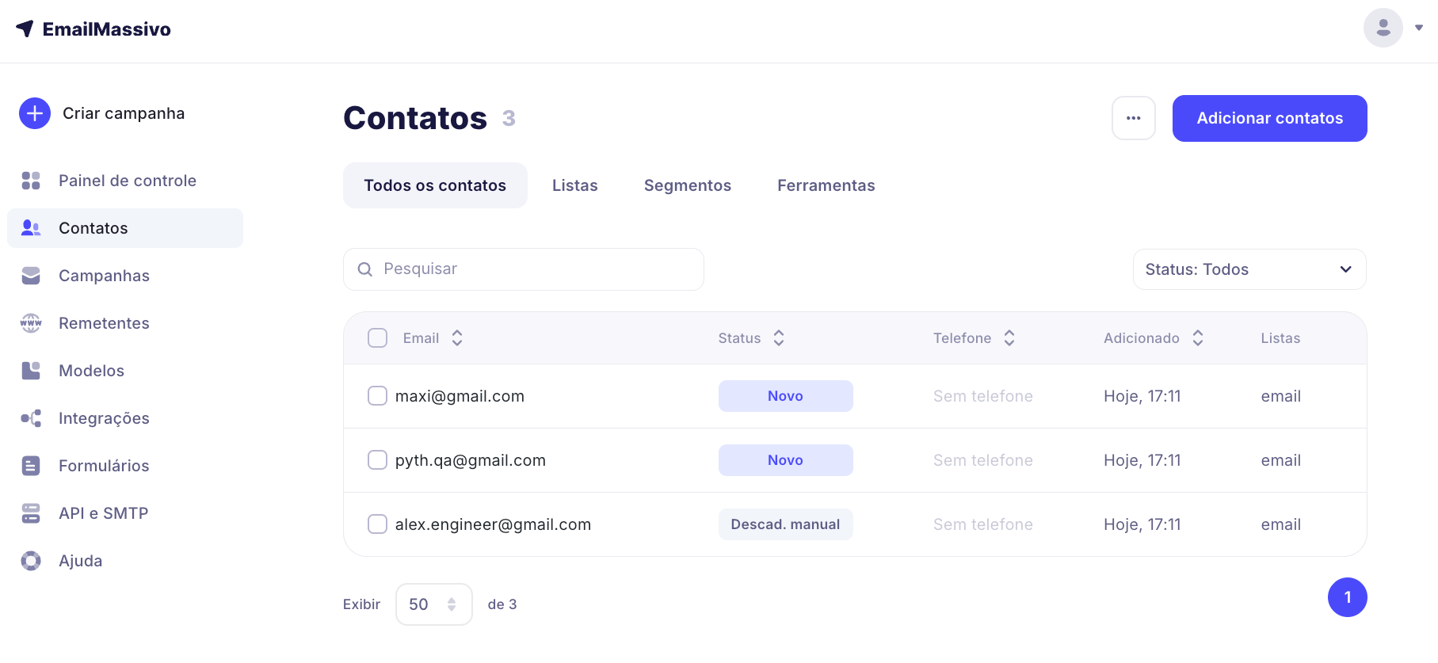Image resolution: width=1438 pixels, height=663 pixels.
Task: Click the Campanhas envelope icon
Action: click(x=31, y=276)
